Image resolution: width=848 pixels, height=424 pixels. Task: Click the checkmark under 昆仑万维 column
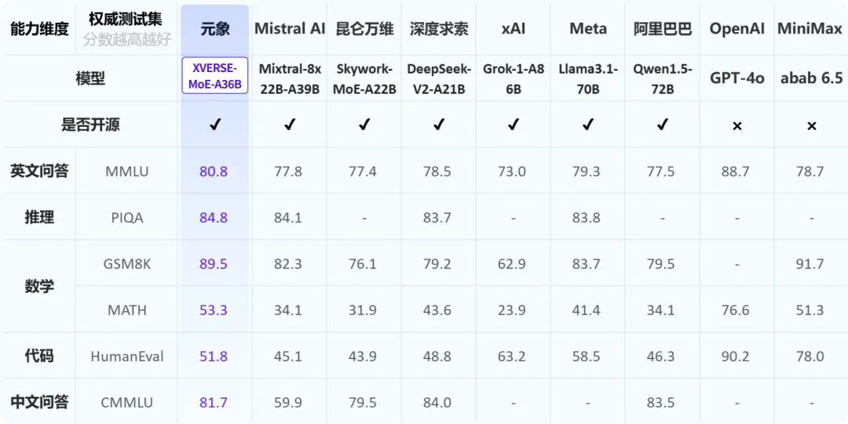pyautogui.click(x=364, y=125)
